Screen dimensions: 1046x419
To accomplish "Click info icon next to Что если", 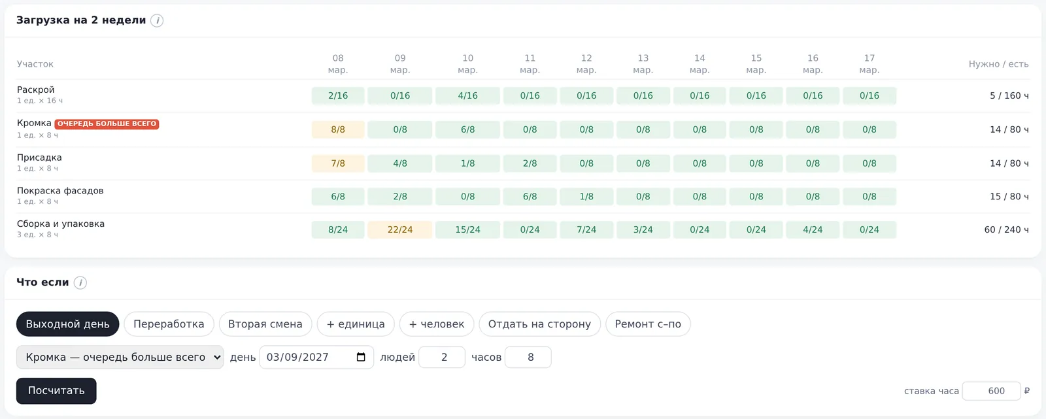I will tap(80, 283).
